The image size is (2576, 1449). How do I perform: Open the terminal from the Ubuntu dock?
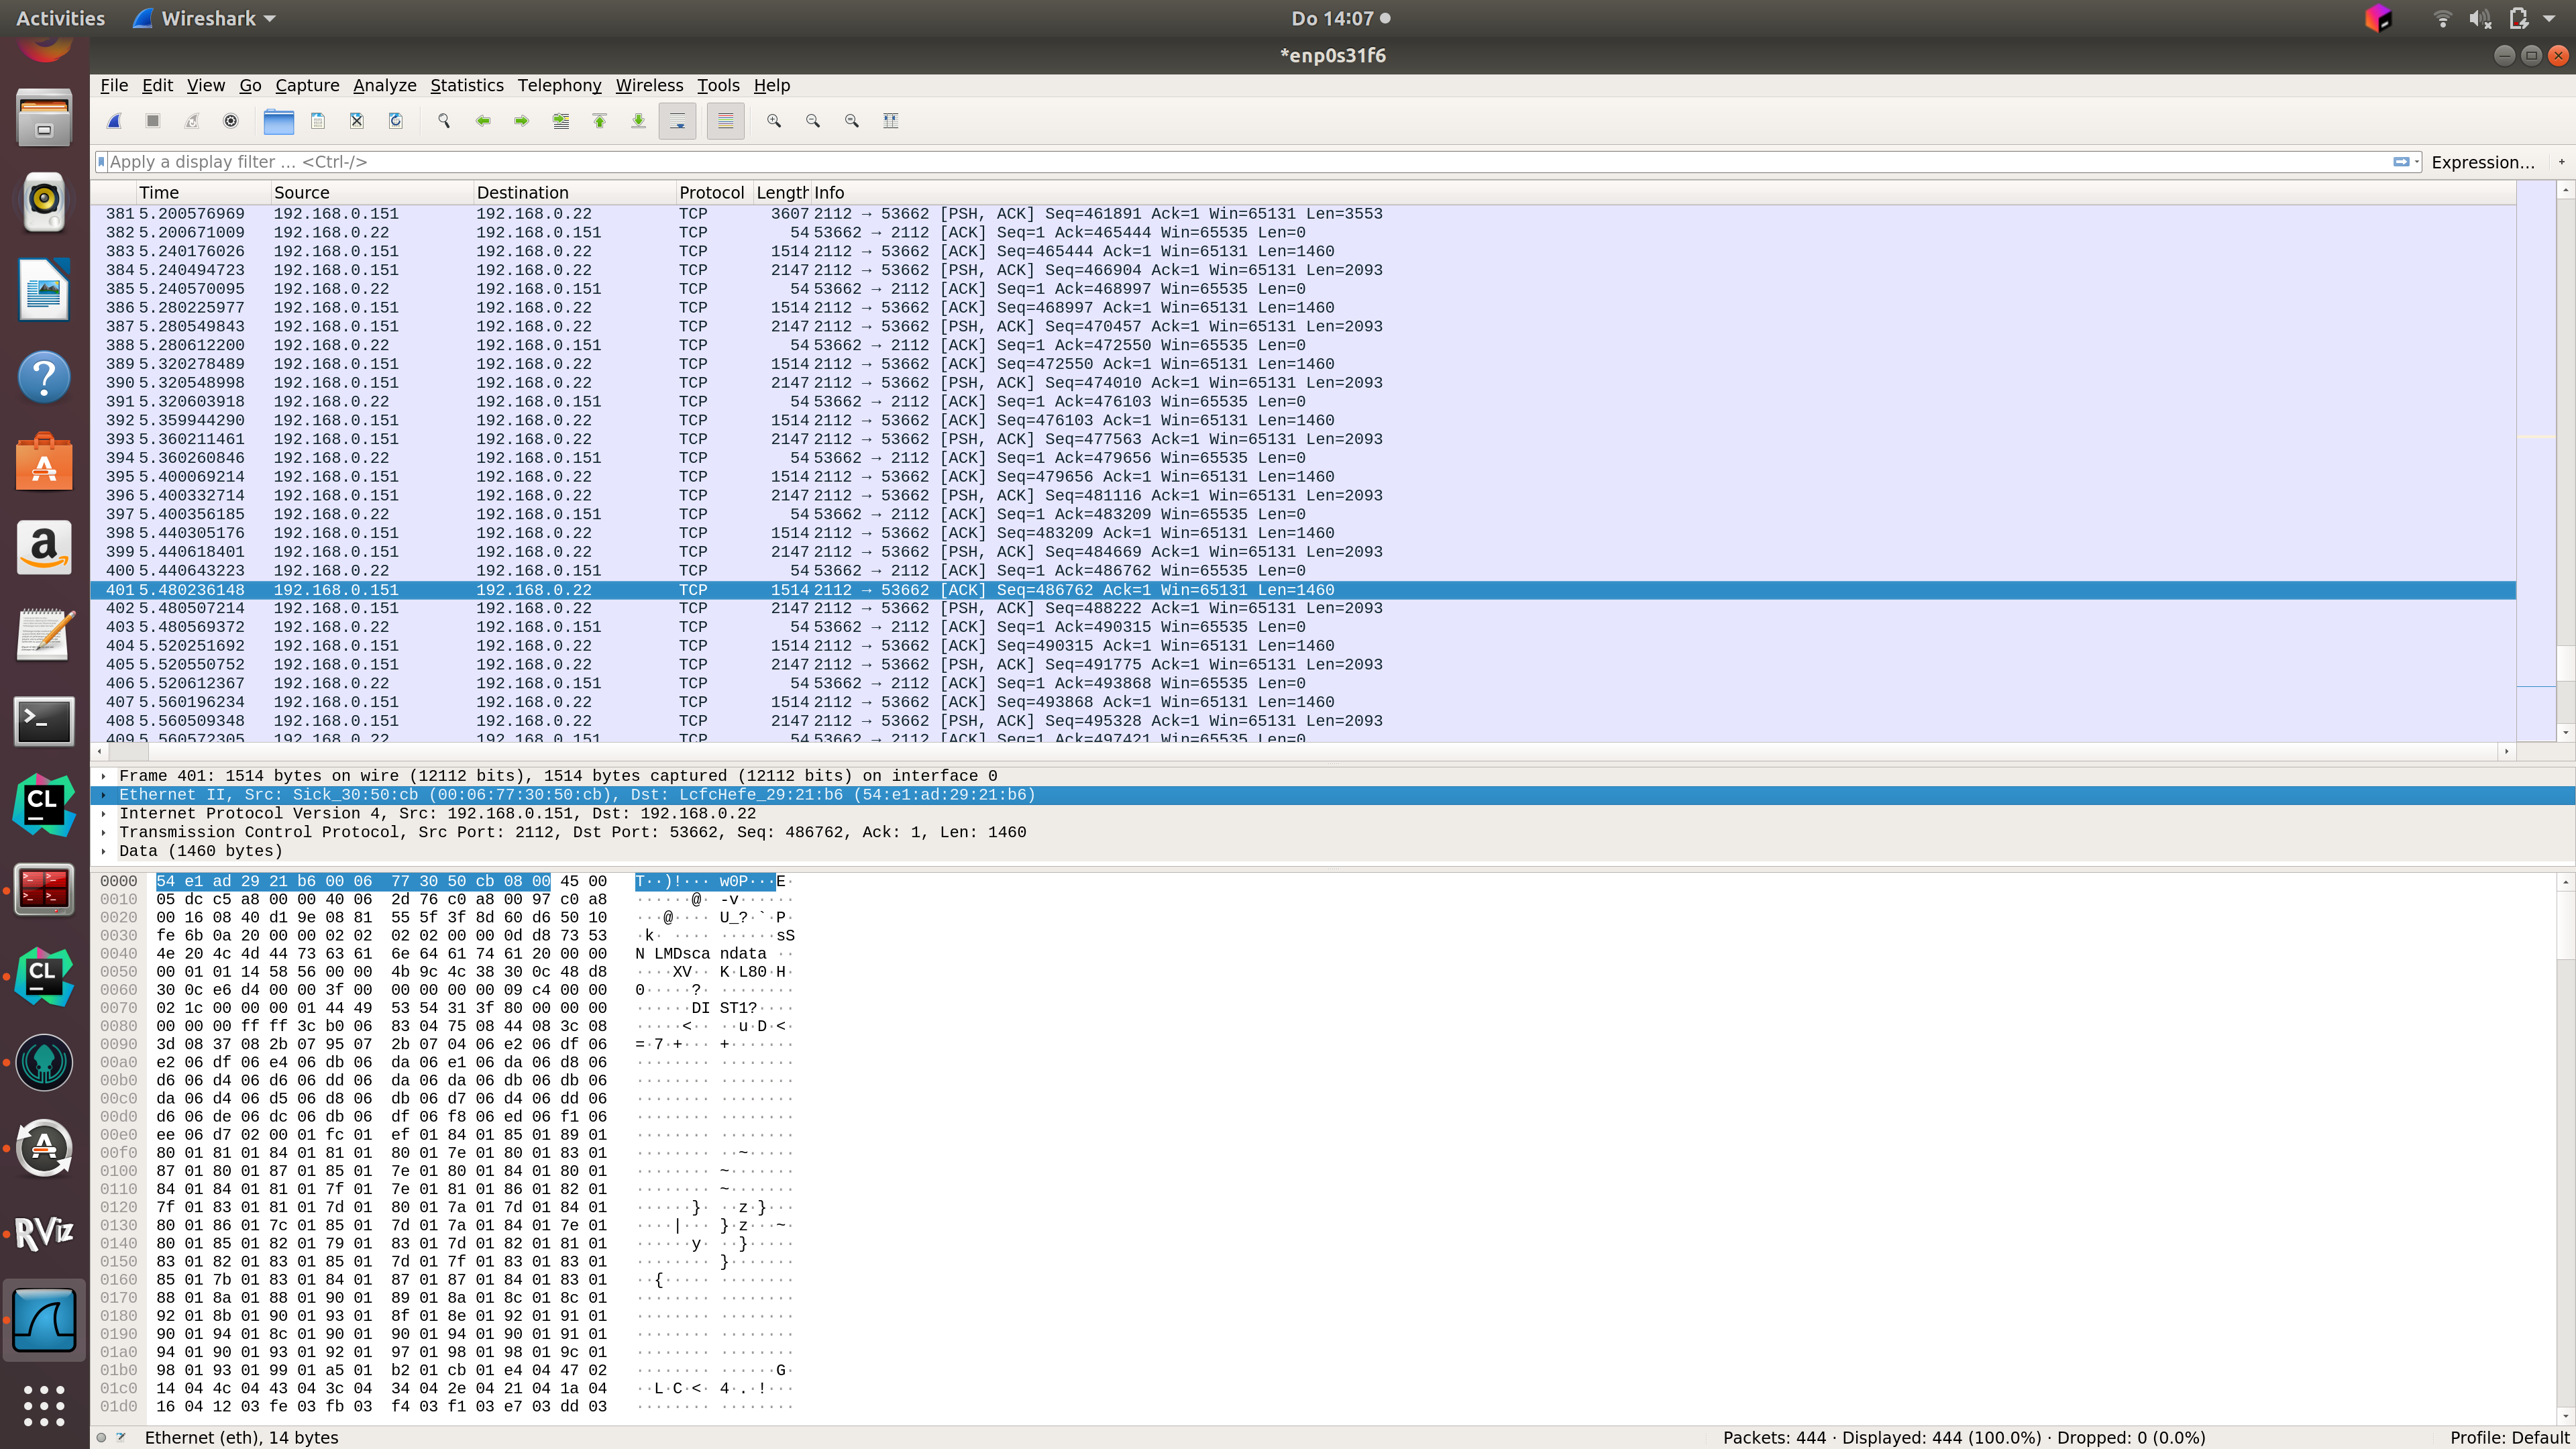(44, 721)
